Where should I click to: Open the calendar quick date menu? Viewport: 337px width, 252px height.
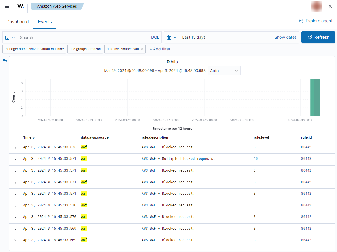172,37
